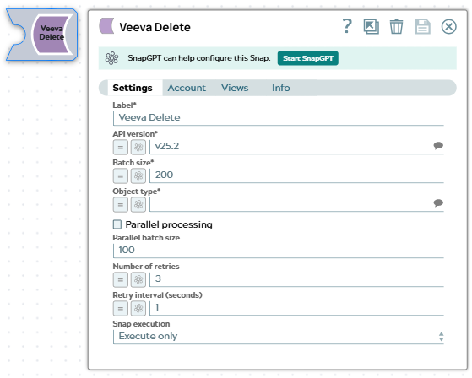Toggle expression for Object type
The width and height of the screenshot is (472, 378).
tap(121, 204)
